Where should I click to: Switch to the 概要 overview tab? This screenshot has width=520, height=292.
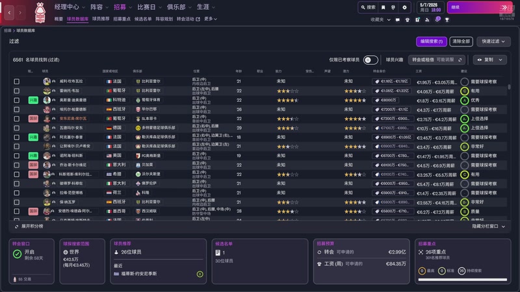(58, 19)
